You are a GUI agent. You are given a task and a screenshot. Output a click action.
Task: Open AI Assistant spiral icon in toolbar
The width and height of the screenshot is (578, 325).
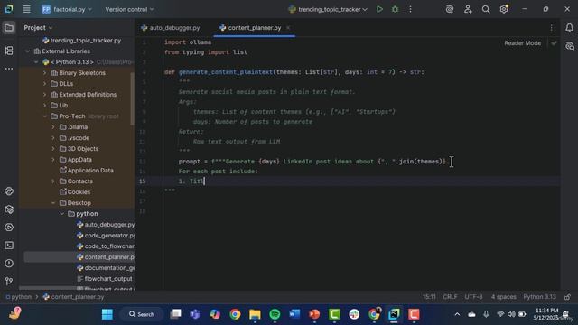[450, 9]
